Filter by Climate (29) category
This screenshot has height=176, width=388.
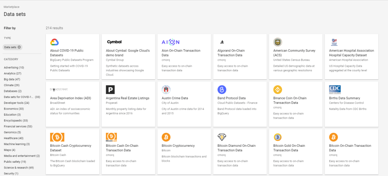click(x=12, y=85)
